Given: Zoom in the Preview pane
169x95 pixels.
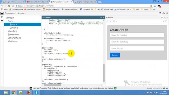Looking at the screenshot, I should [x=162, y=17].
